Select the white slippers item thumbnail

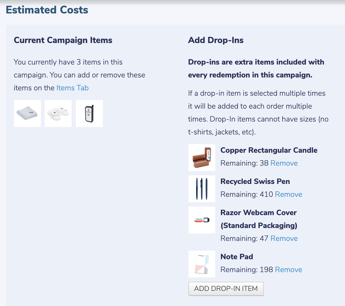tap(58, 113)
